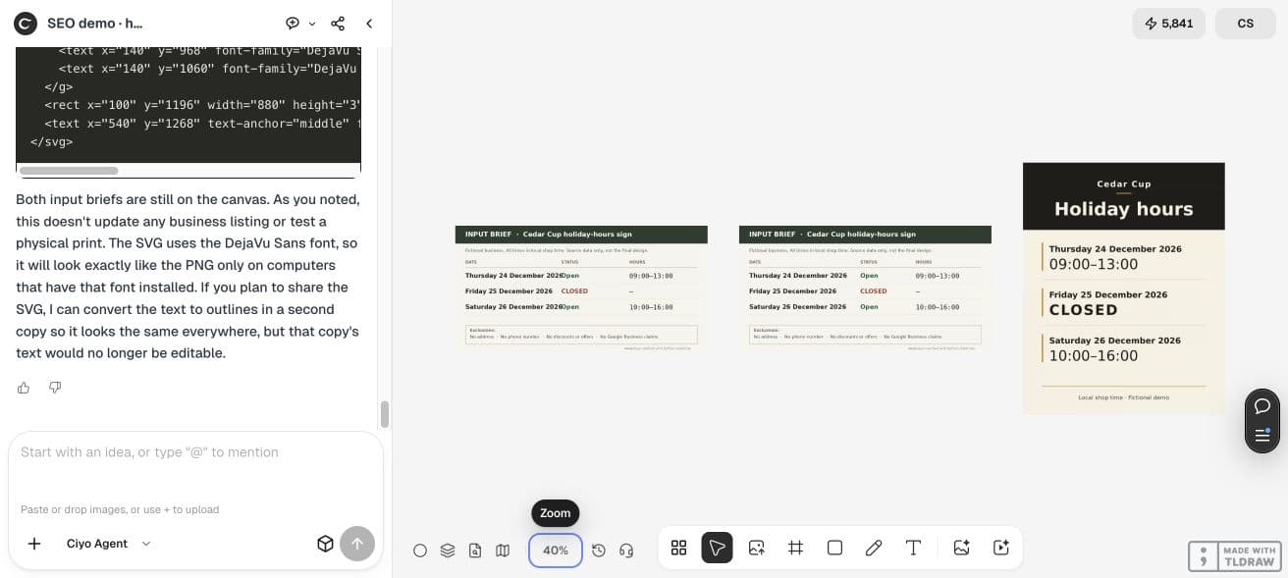This screenshot has height=578, width=1288.
Task: Select the frame hash tool
Action: click(x=795, y=548)
